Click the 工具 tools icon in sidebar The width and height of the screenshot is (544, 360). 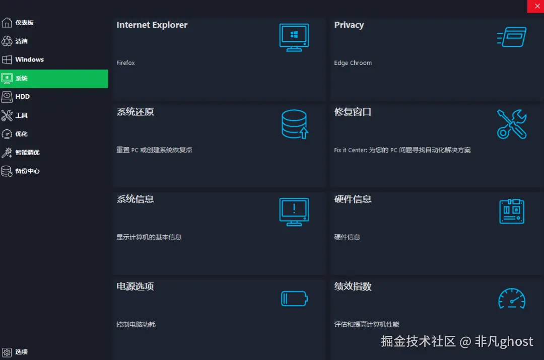pos(7,115)
